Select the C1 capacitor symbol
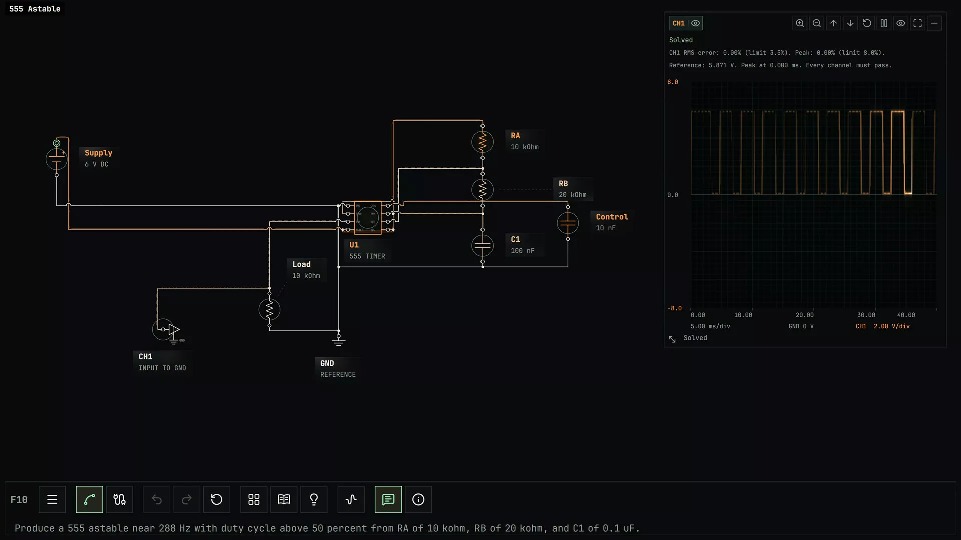Viewport: 961px width, 540px height. 483,246
